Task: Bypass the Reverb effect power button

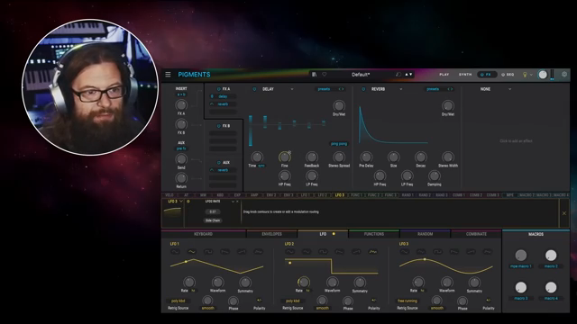Action: click(363, 89)
